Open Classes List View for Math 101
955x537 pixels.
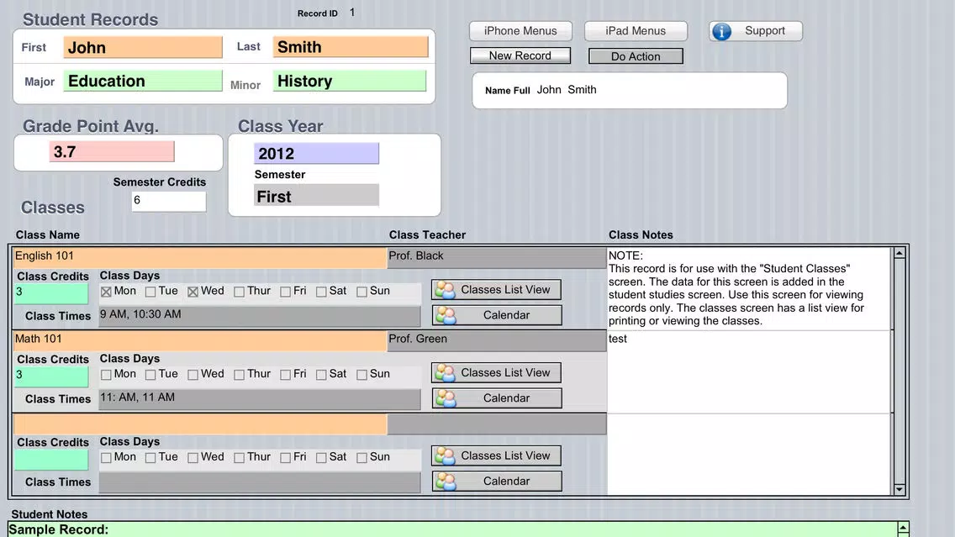[496, 372]
